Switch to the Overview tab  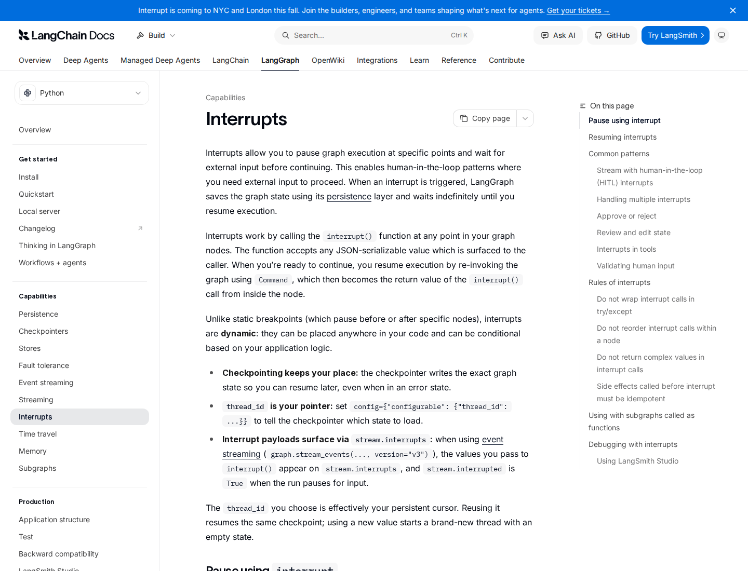tap(35, 60)
